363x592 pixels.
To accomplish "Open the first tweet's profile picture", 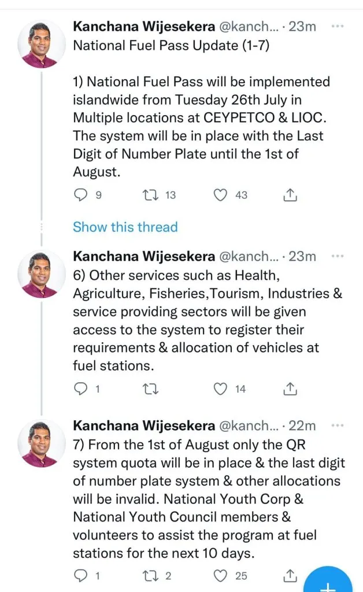I will [42, 44].
